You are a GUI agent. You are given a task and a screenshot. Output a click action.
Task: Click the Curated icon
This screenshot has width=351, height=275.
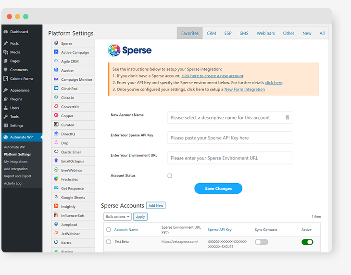pos(56,125)
